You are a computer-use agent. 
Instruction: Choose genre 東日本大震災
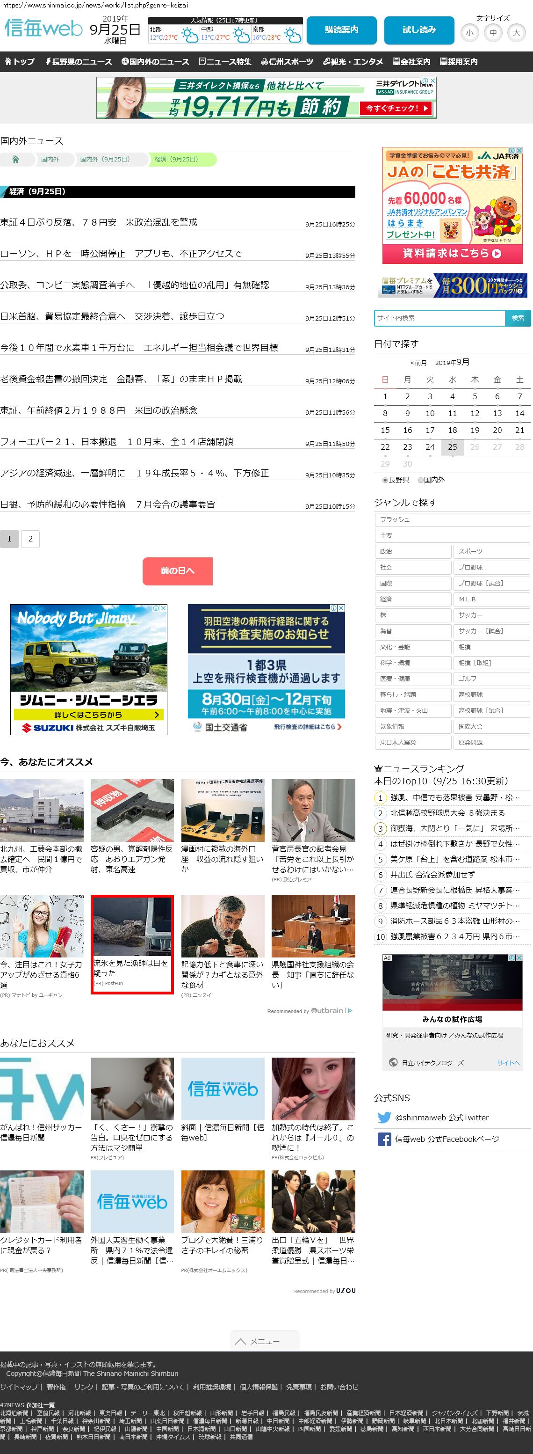(413, 742)
